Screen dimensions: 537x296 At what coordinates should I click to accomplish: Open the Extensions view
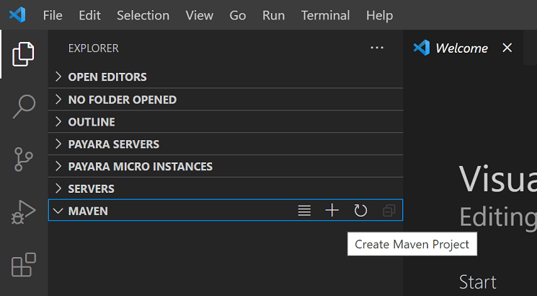(x=23, y=265)
